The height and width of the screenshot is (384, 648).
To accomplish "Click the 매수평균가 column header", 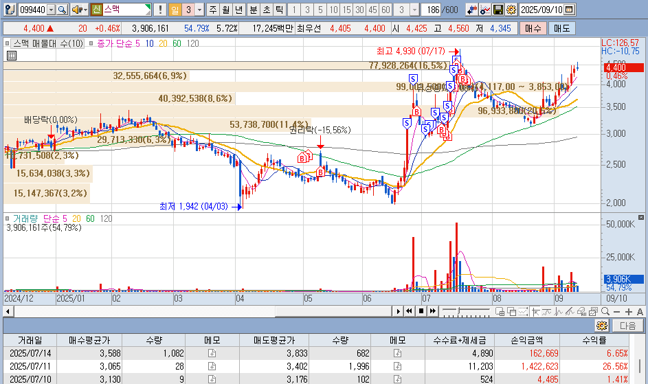I will 89,340.
